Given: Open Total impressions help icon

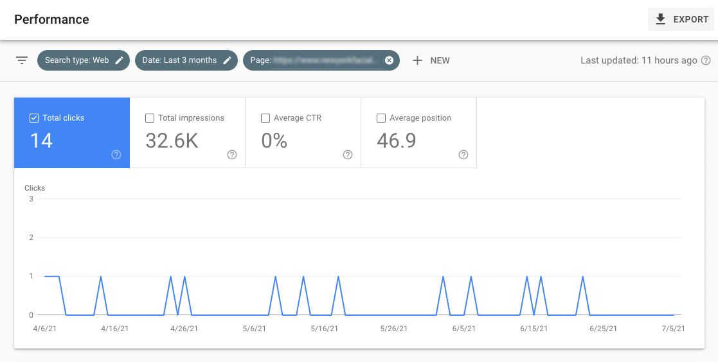Looking at the screenshot, I should [232, 155].
